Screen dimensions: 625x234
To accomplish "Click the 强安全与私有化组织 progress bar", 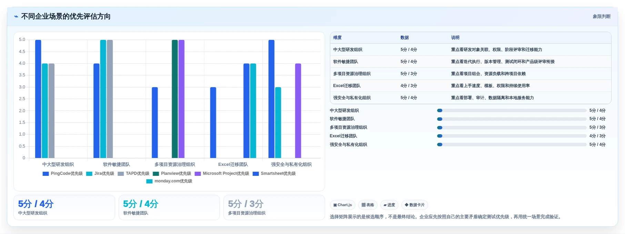I will pos(512,145).
